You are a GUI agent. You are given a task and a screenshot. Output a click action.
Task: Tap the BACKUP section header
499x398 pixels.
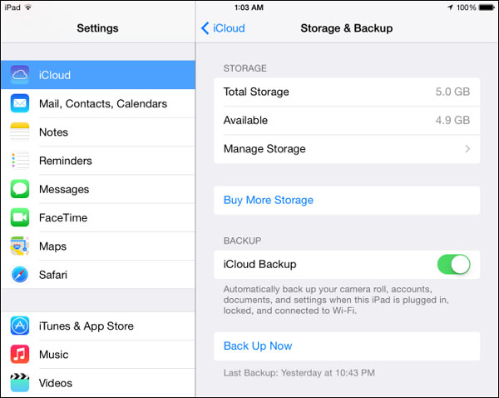click(x=242, y=241)
